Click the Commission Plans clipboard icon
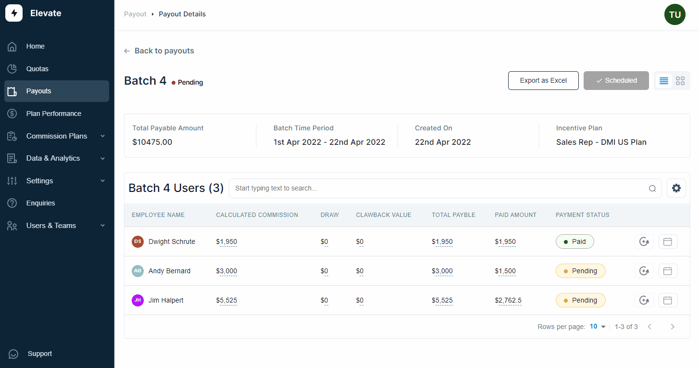 (12, 136)
